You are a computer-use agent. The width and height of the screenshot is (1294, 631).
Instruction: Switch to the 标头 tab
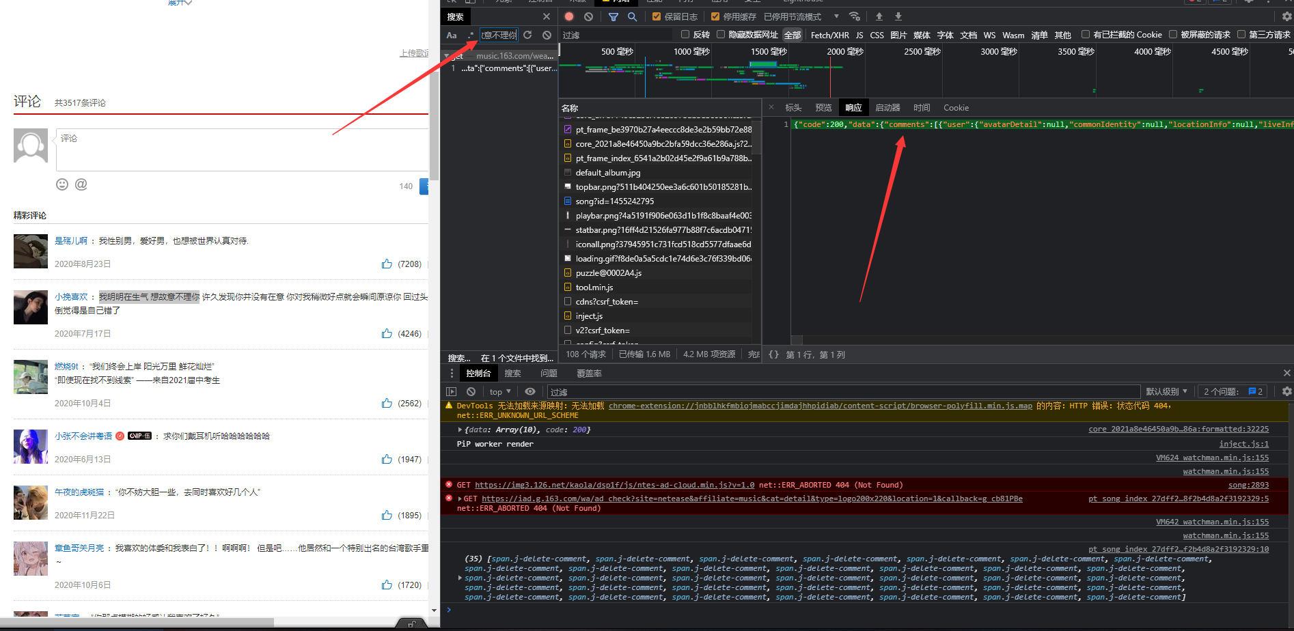pyautogui.click(x=793, y=107)
